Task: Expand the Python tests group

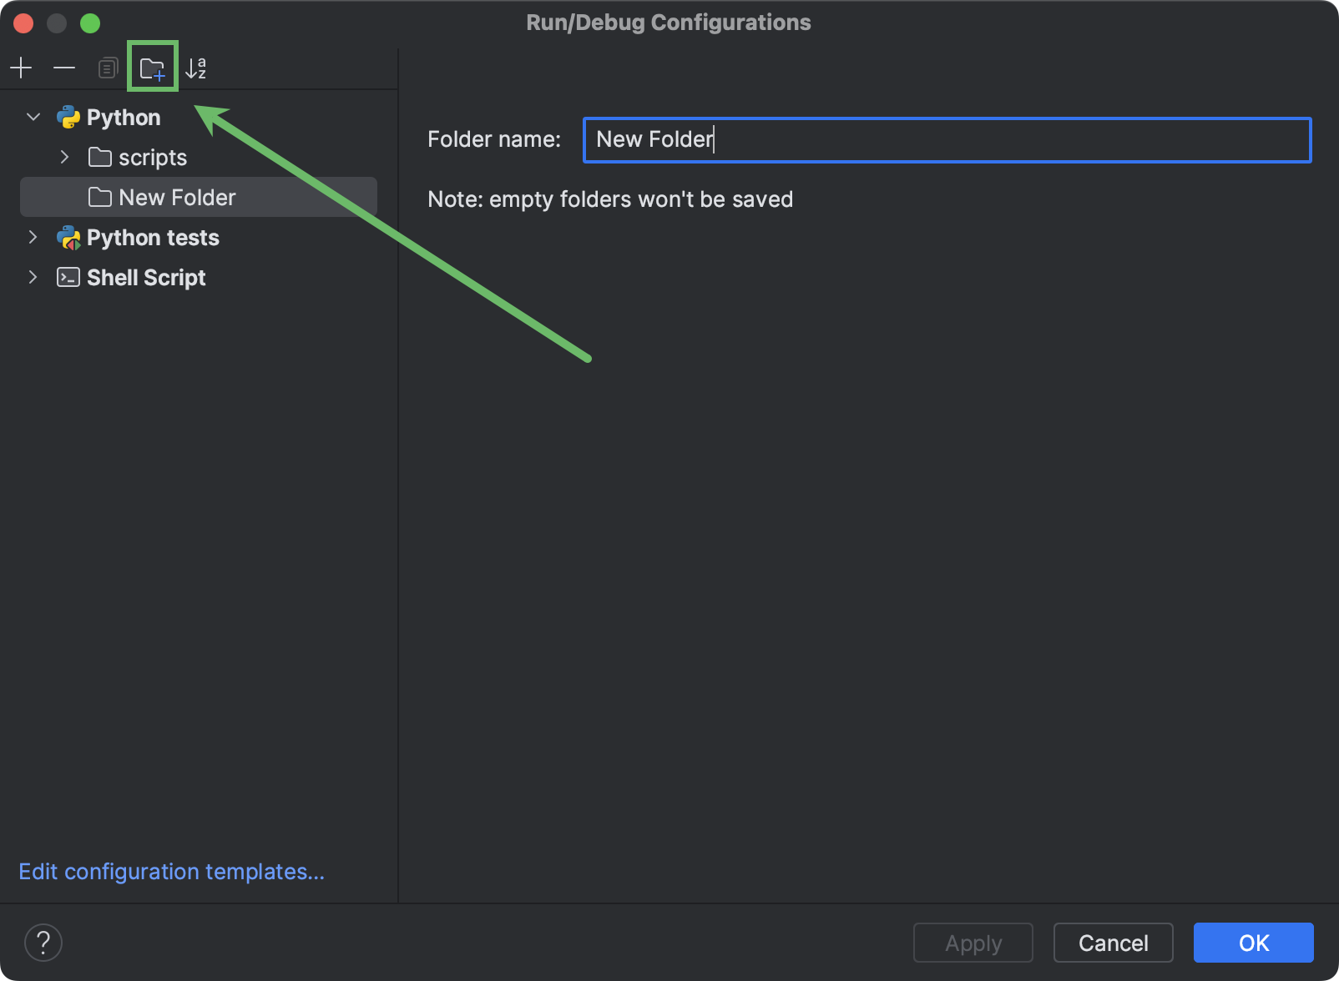Action: pyautogui.click(x=33, y=238)
